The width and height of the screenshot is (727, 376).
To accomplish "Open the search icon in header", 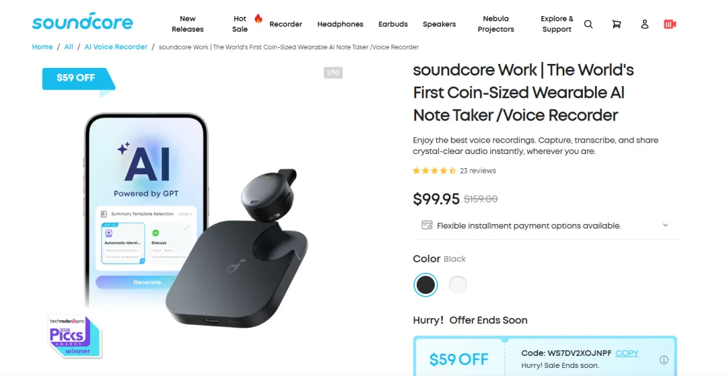I will 588,24.
